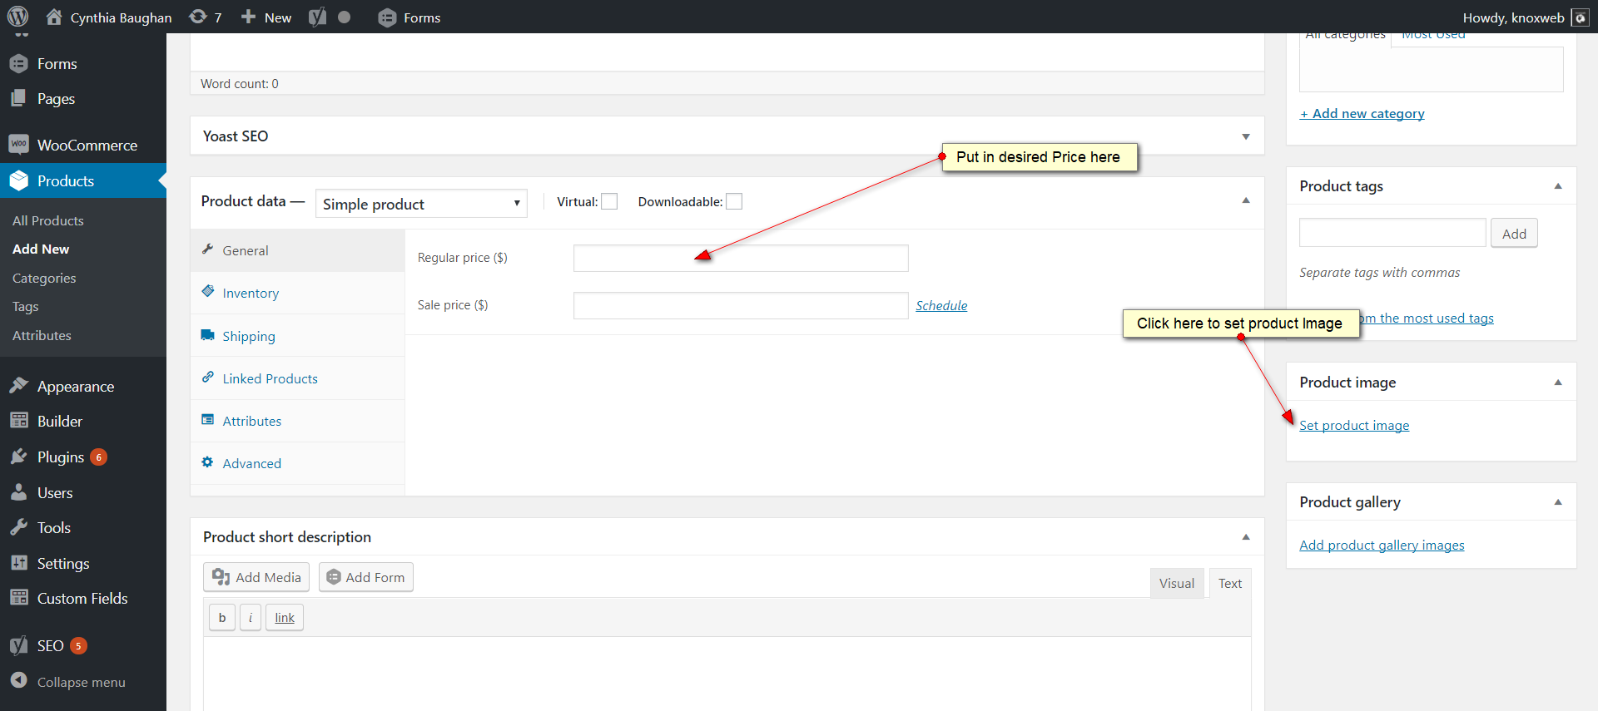Open the Simple product type dropdown
The image size is (1598, 711).
[x=421, y=204]
